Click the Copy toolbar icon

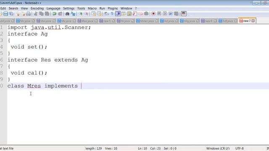click(x=41, y=14)
